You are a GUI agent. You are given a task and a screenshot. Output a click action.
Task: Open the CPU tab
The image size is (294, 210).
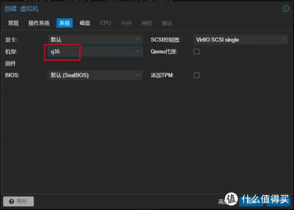point(106,23)
